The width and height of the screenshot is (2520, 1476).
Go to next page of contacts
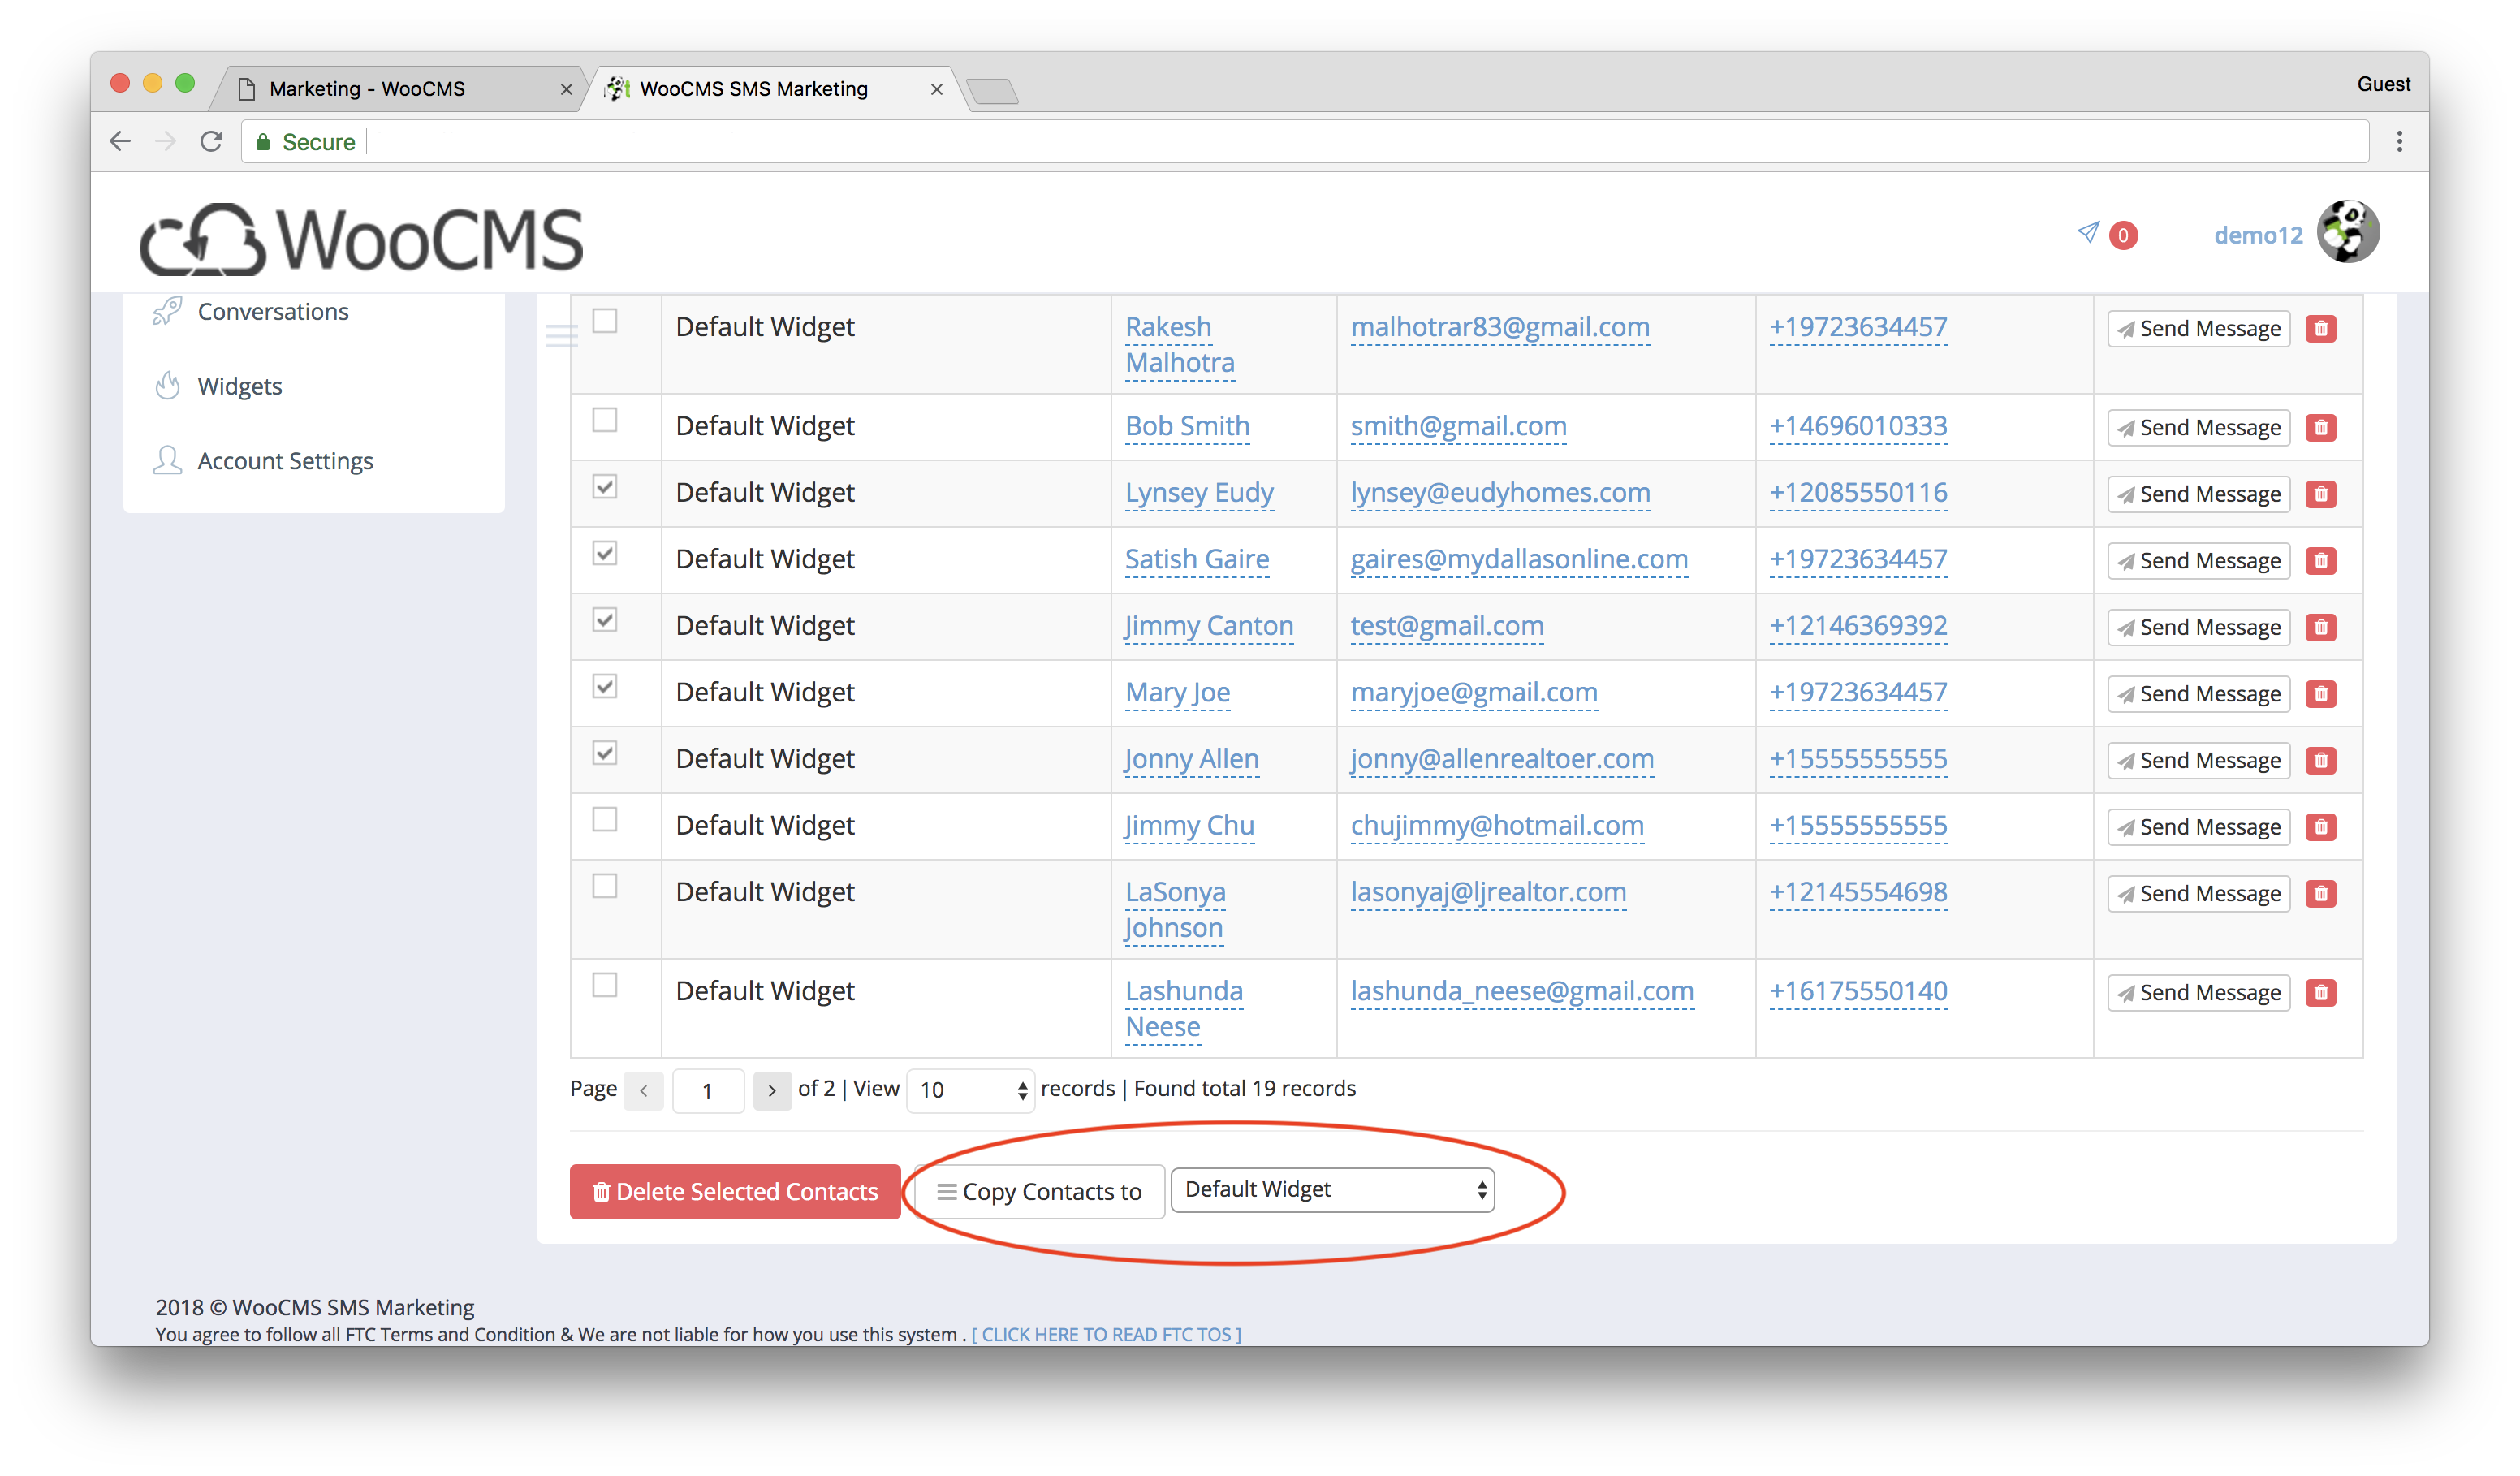771,1090
